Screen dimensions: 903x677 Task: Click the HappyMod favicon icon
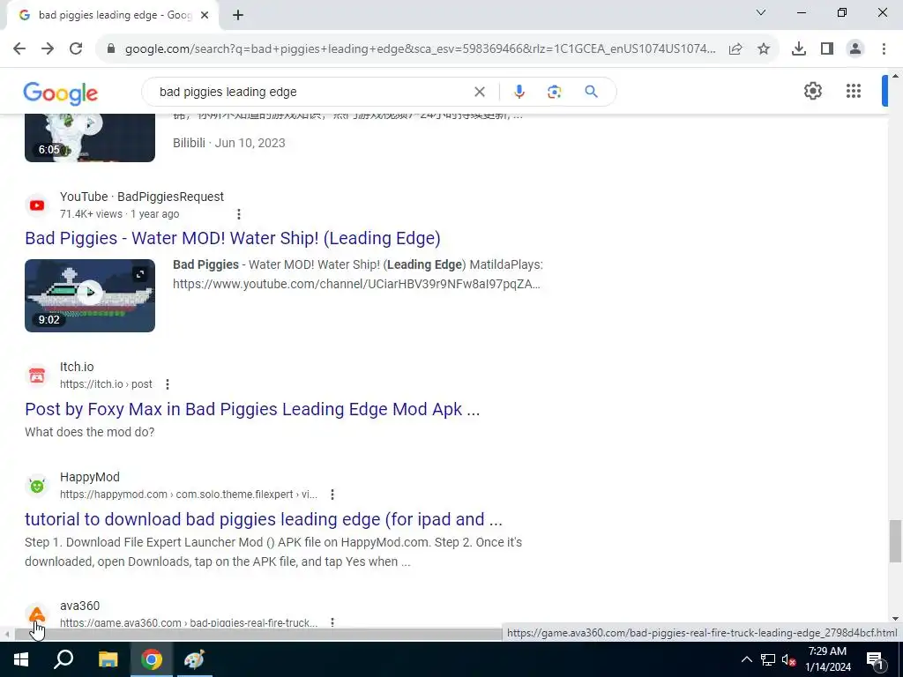coord(37,486)
